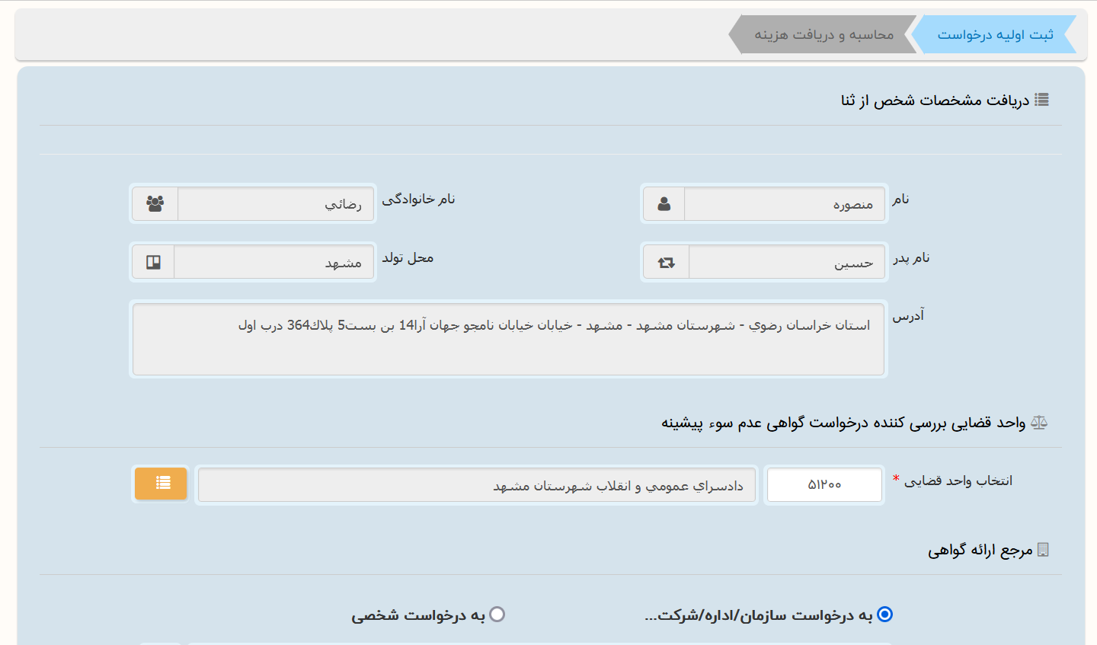The image size is (1097, 645).
Task: Select the به درخواست شخصی radio option
Action: click(497, 615)
